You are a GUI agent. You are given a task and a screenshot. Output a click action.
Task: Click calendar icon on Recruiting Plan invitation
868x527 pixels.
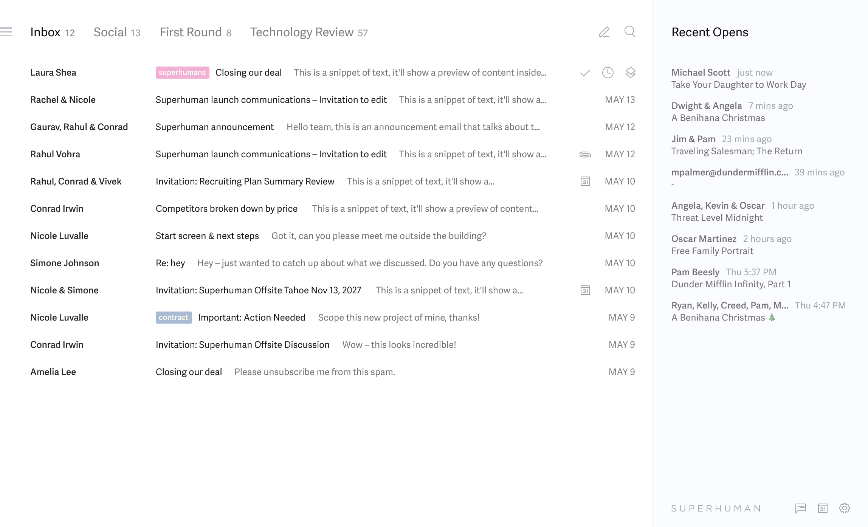tap(585, 181)
